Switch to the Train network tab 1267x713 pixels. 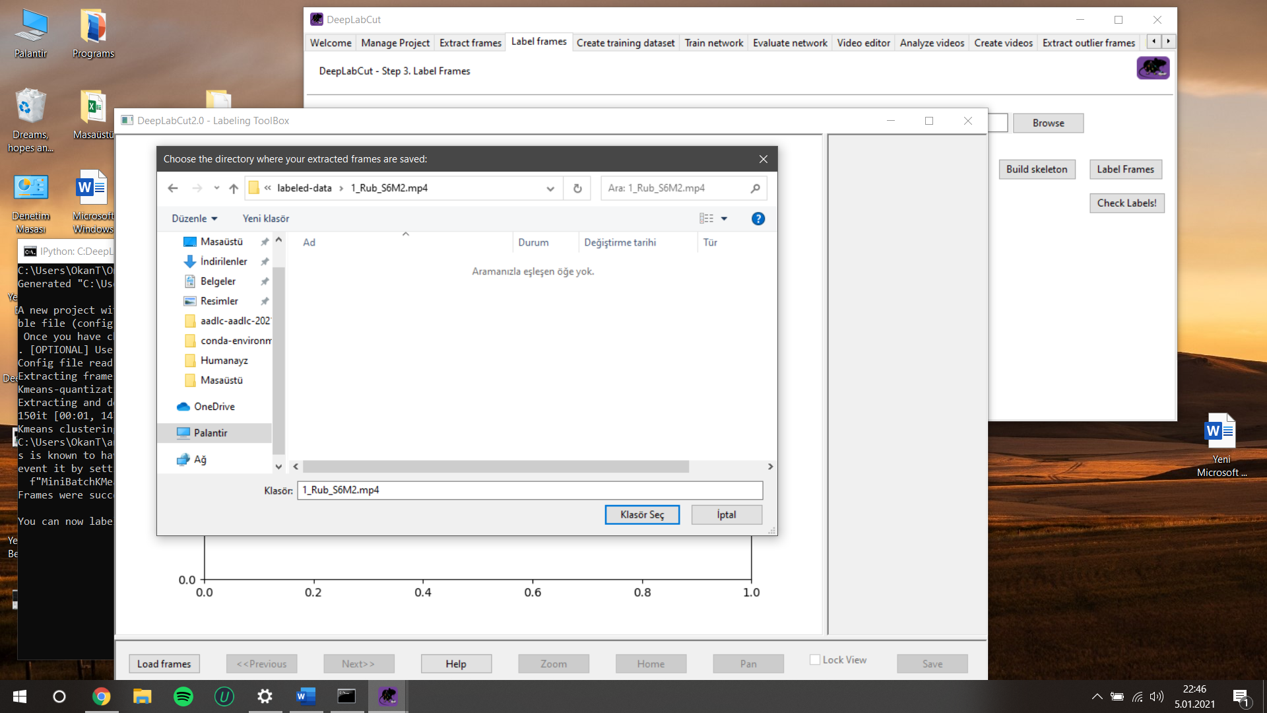point(713,42)
